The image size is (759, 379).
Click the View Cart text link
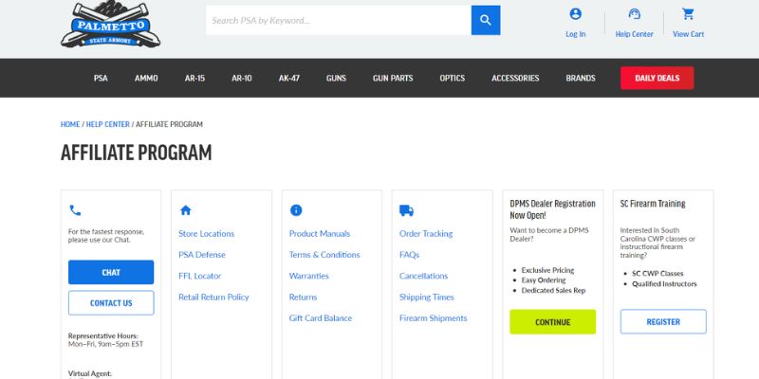point(688,34)
